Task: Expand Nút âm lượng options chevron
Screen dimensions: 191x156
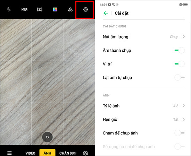Action: [x=184, y=37]
